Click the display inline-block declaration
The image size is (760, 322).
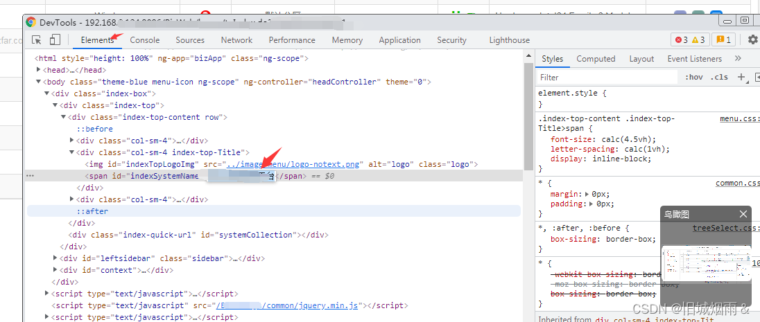(601, 159)
